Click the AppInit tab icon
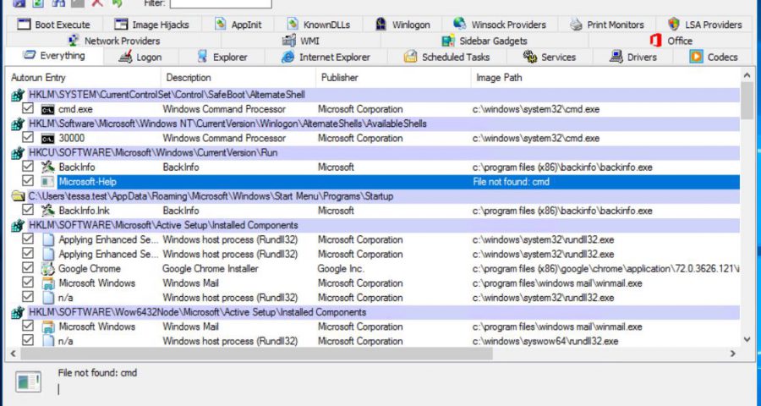 (221, 24)
